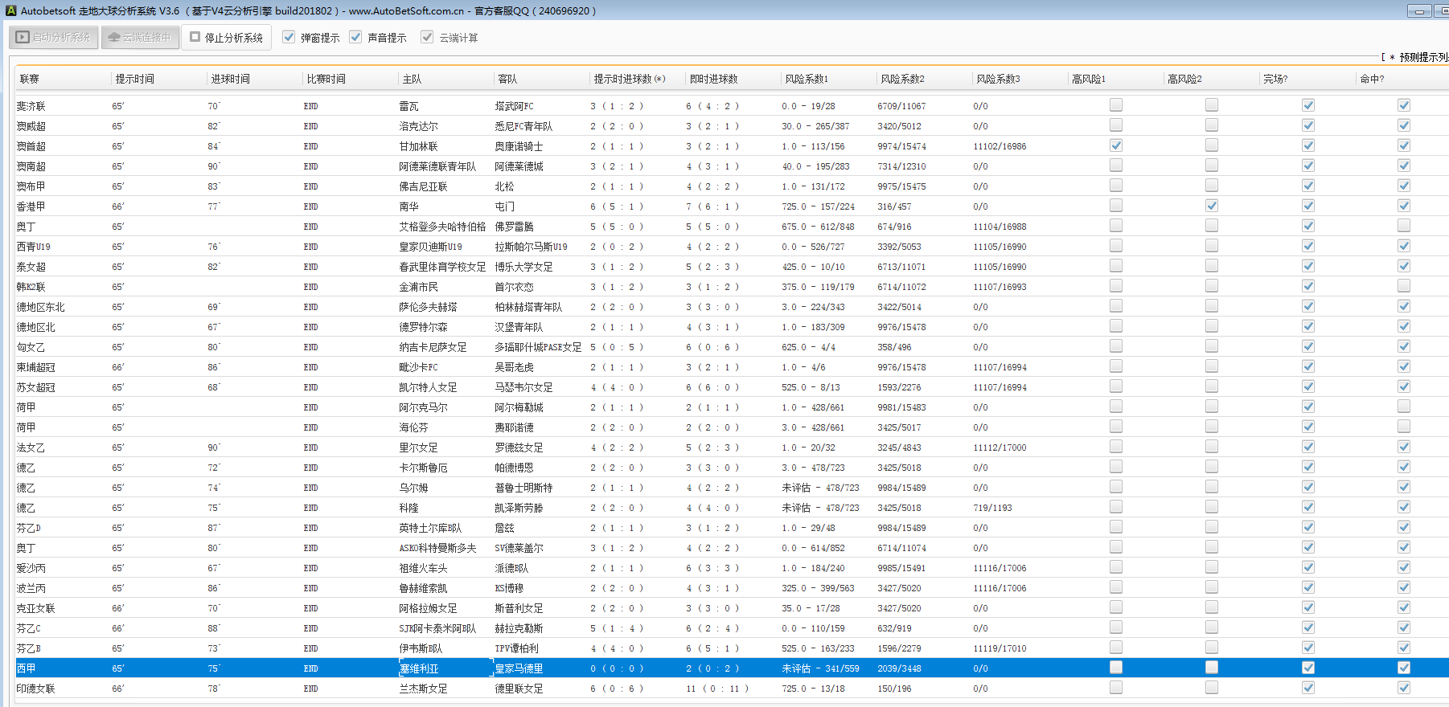Minimize the Autobetsoft window
This screenshot has width=1449, height=707.
click(1419, 11)
